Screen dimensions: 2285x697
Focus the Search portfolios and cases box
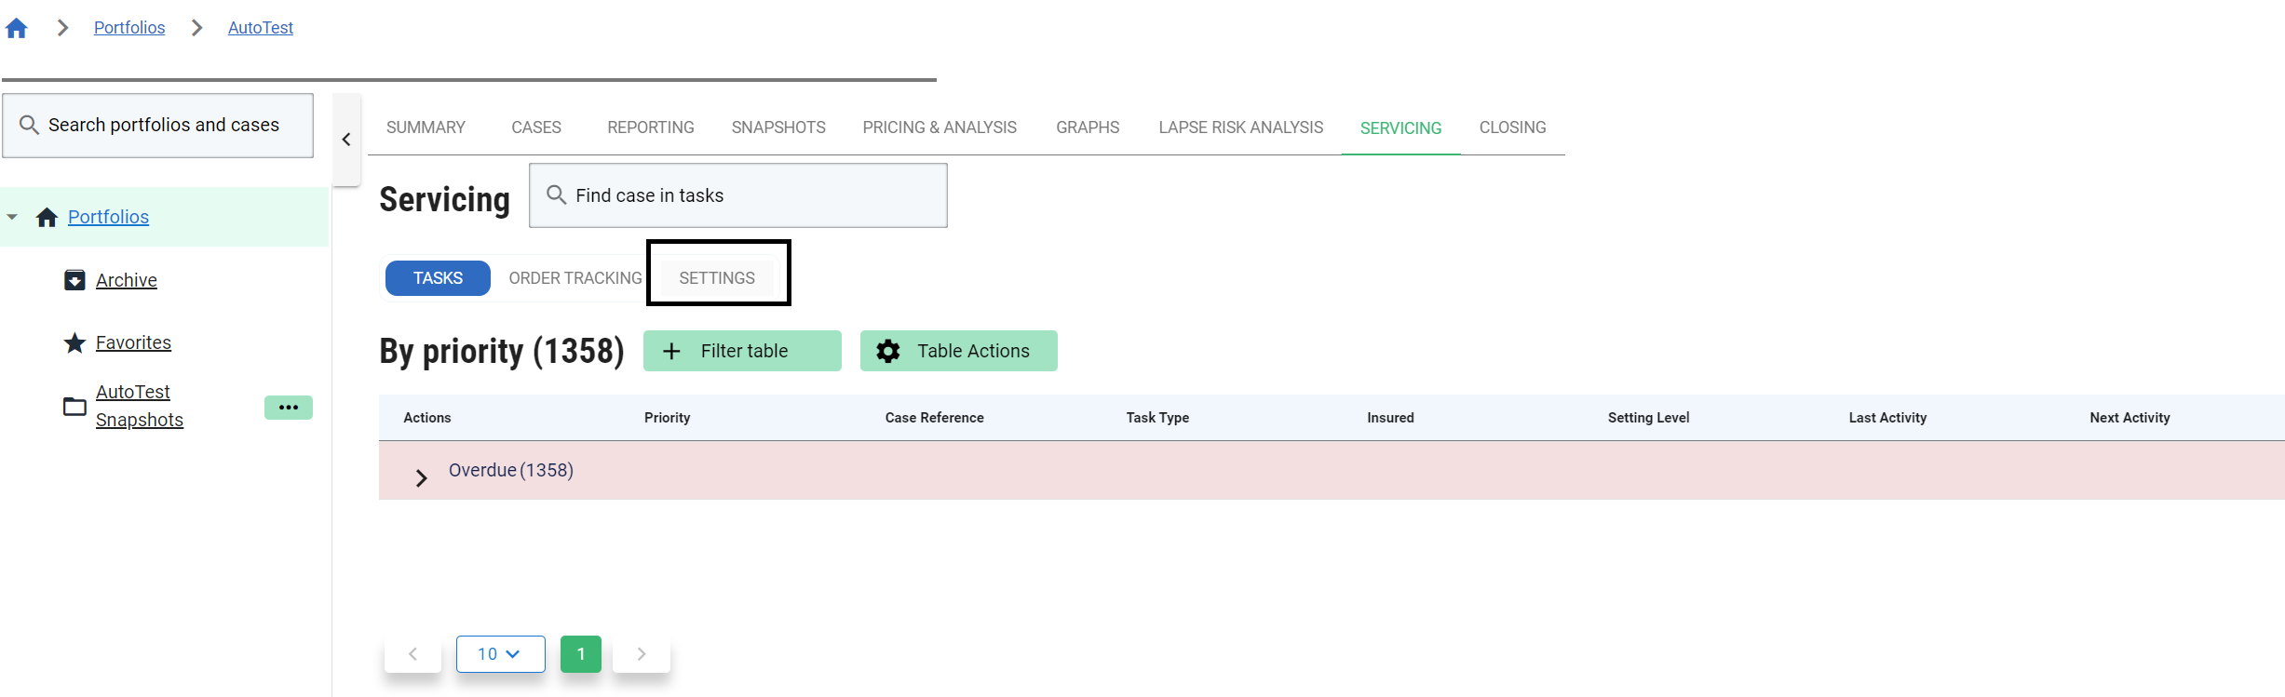158,126
